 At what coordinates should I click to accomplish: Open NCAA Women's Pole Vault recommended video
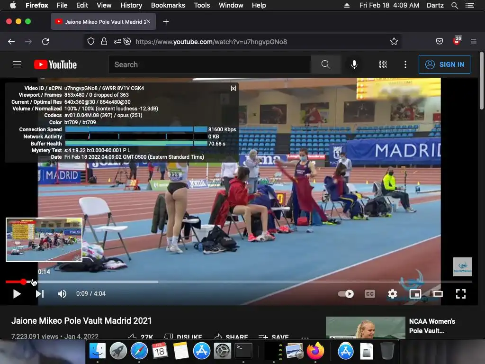(432, 326)
